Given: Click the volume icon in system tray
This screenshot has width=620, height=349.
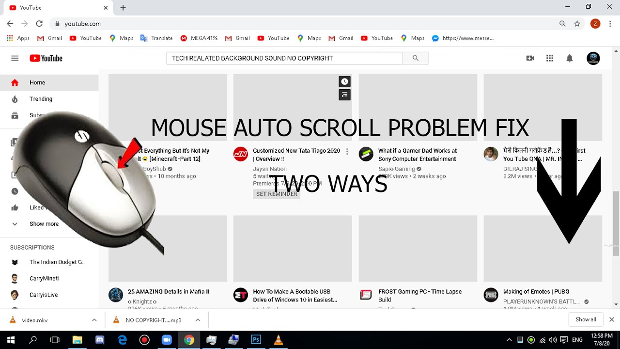Looking at the screenshot, I should 553,340.
